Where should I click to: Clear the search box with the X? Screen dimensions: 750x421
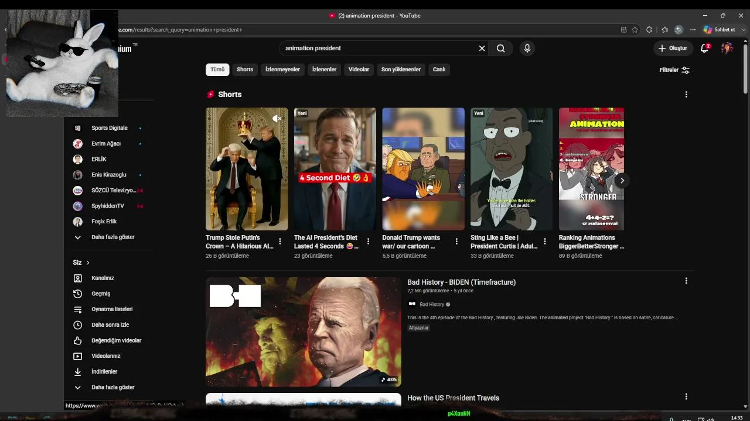(482, 49)
